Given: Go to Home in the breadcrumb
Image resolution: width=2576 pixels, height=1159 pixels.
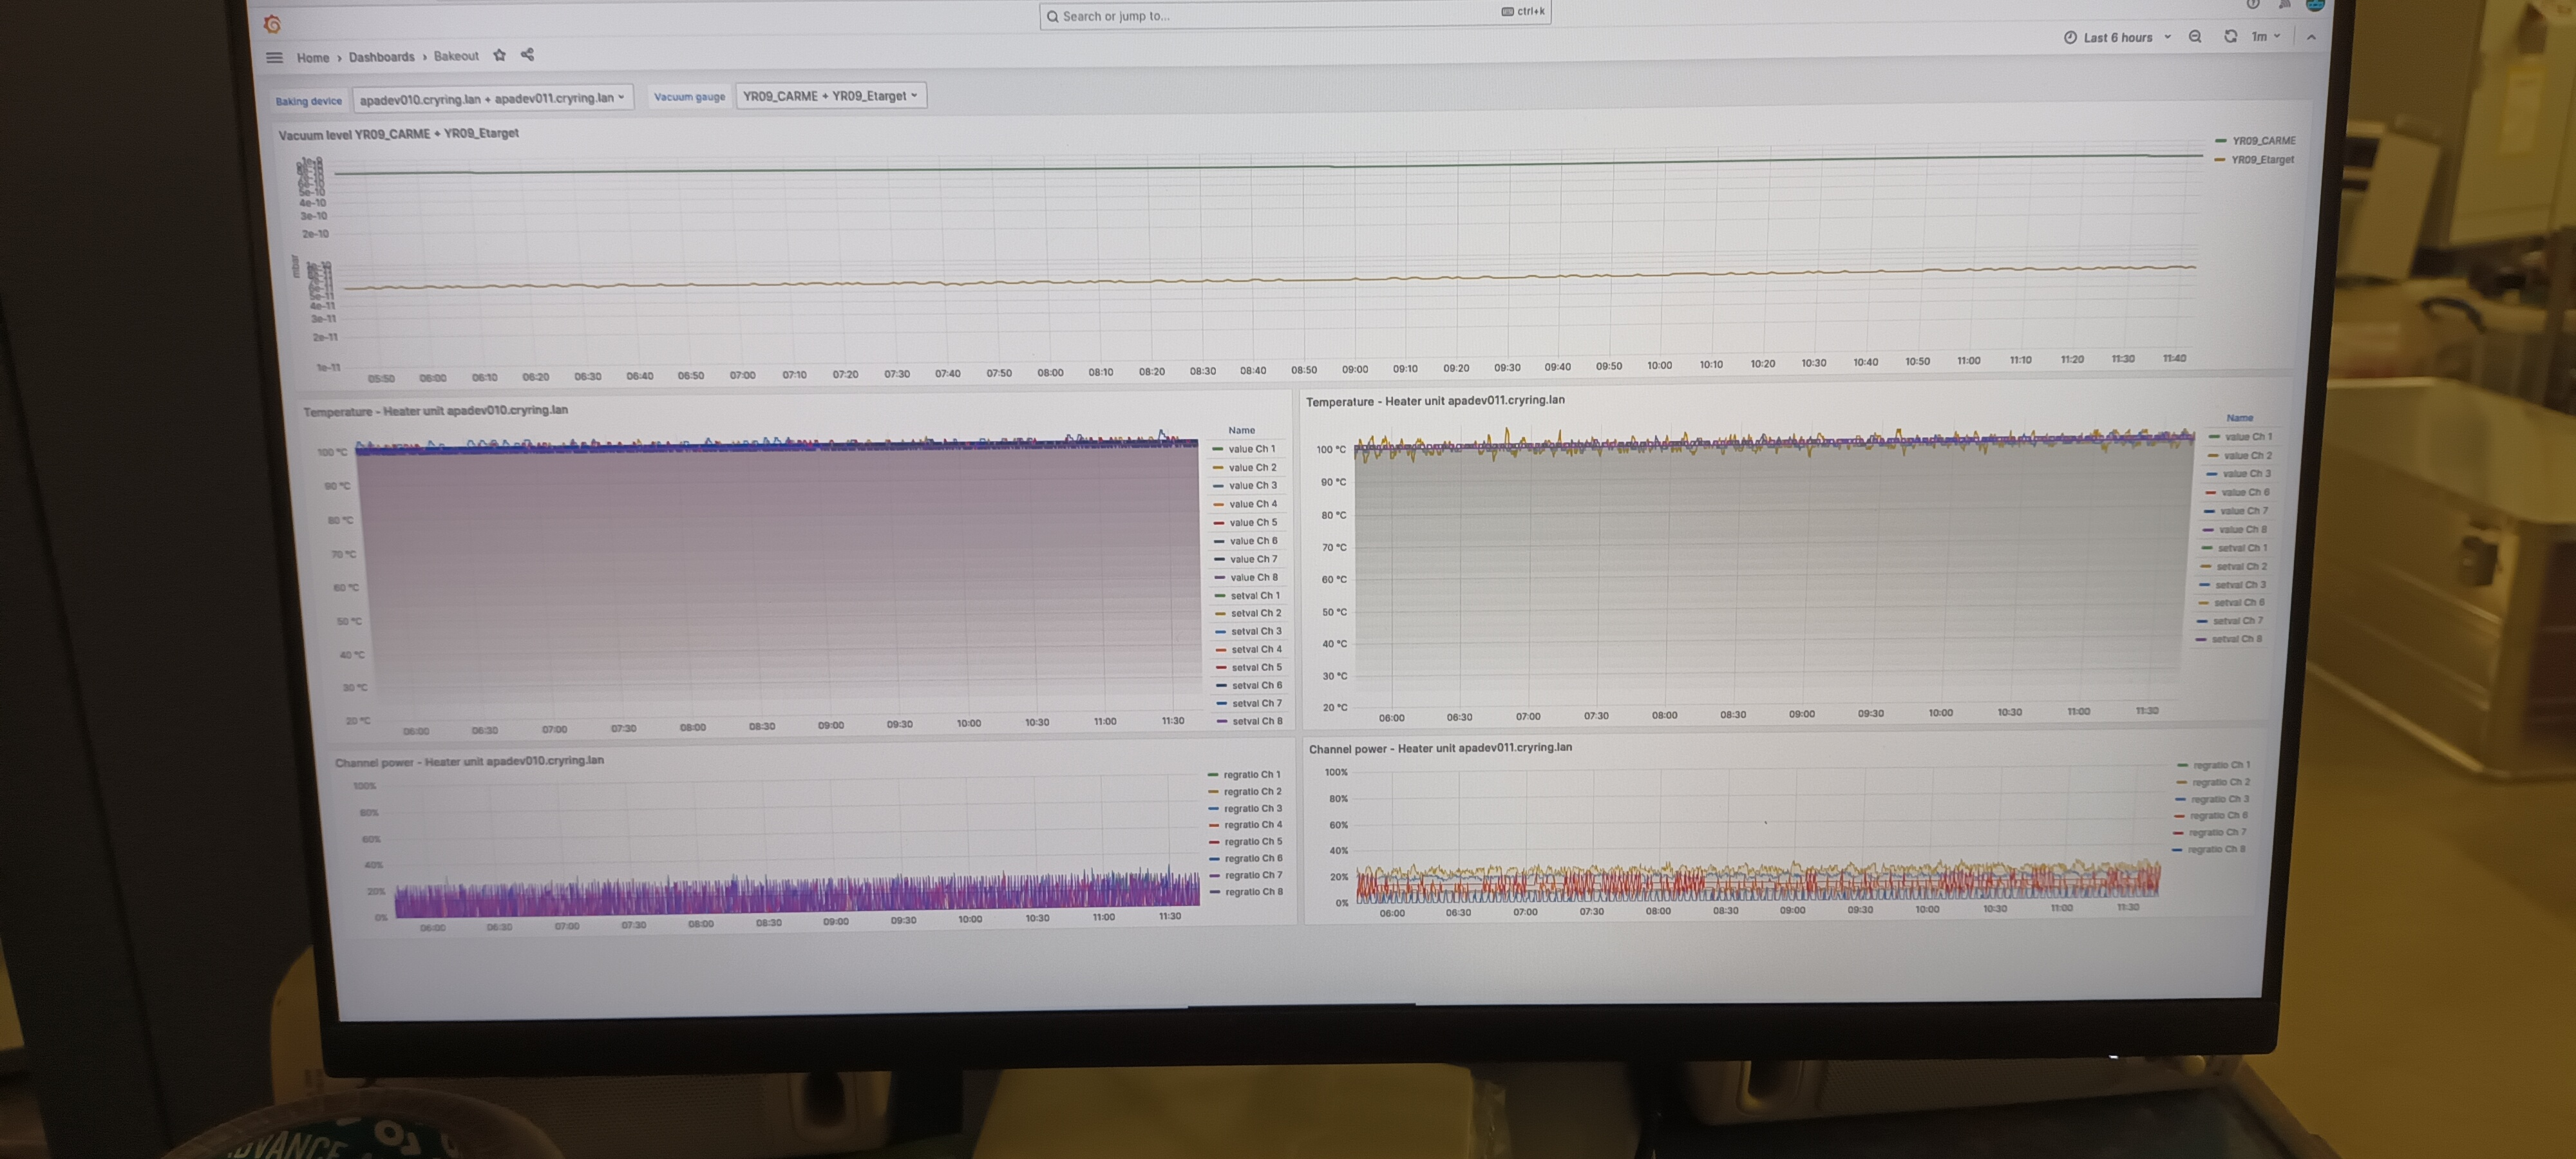Looking at the screenshot, I should point(312,58).
